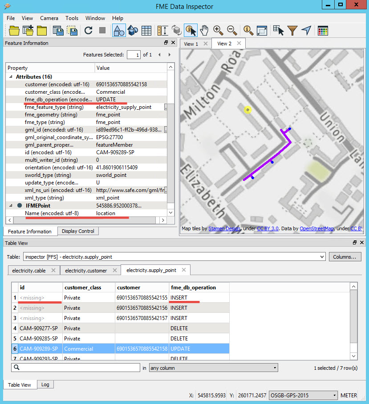Click the Zoom Out magnifier
The image size is (369, 404).
(x=231, y=30)
